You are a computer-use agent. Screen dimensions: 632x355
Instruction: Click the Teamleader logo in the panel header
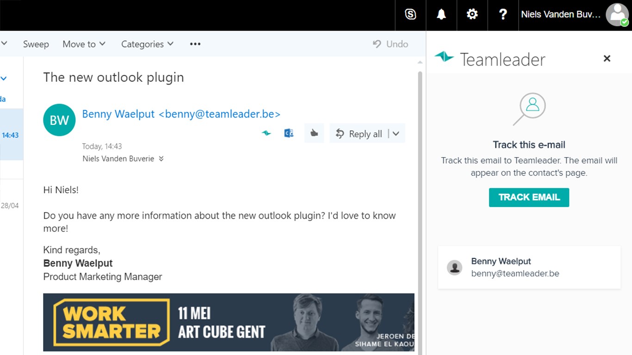tap(490, 59)
